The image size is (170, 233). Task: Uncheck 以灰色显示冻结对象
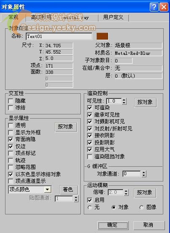(11, 174)
